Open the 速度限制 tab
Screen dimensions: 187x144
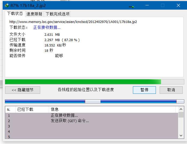(x=34, y=14)
